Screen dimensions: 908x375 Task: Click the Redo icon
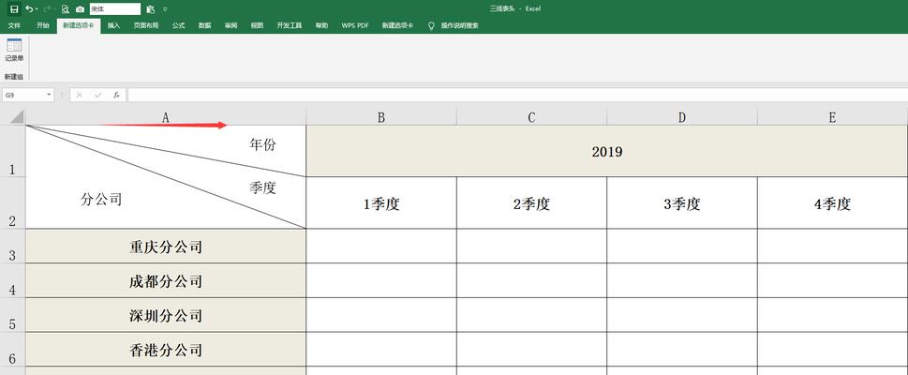47,9
